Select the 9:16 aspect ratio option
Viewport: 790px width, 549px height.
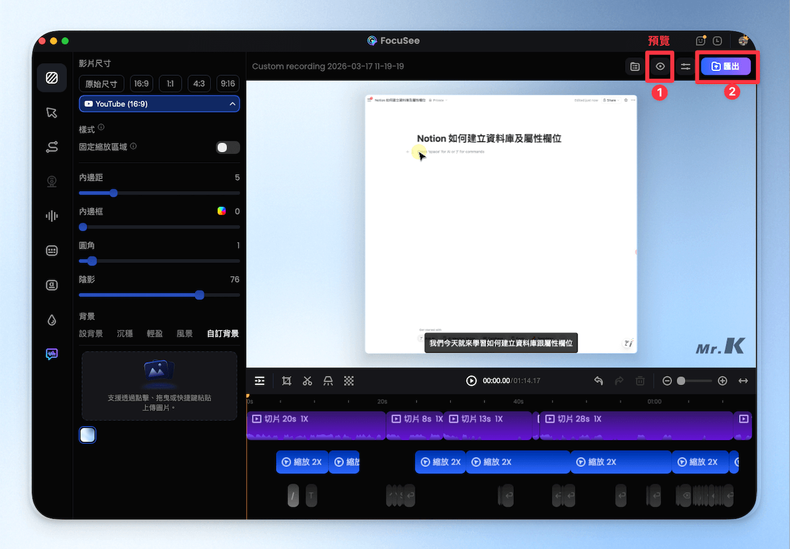[227, 83]
